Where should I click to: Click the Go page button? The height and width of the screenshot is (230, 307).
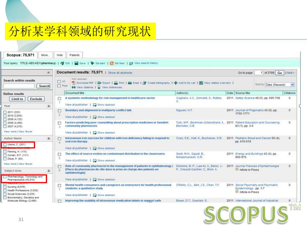pyautogui.click(x=280, y=73)
